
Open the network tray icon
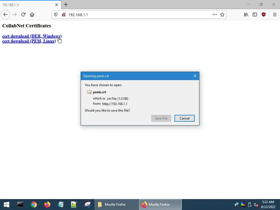coord(237,205)
